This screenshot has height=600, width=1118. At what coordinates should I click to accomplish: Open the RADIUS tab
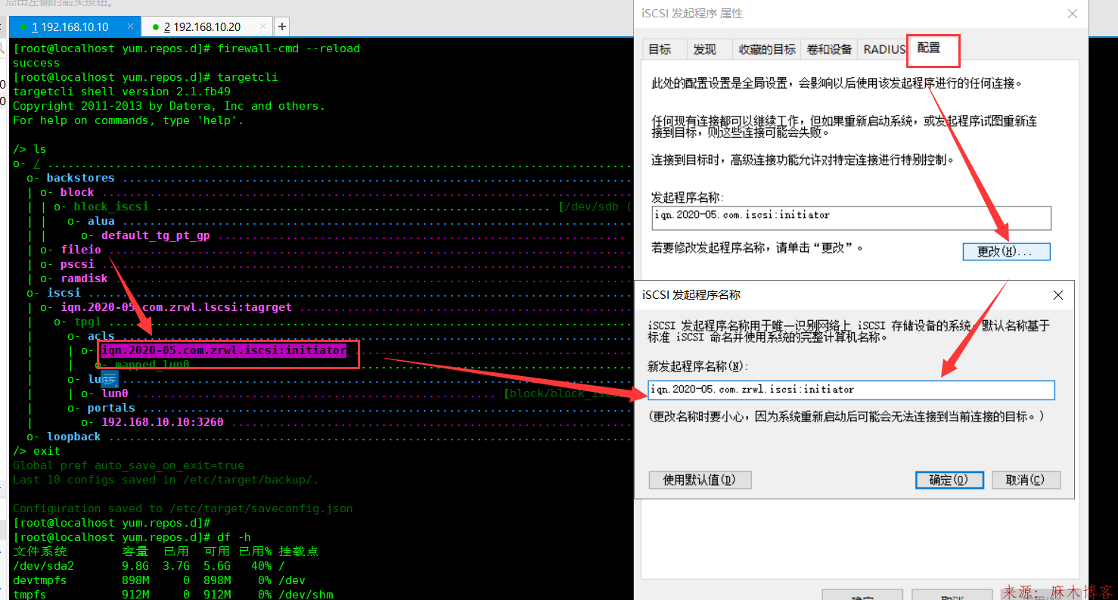click(884, 49)
